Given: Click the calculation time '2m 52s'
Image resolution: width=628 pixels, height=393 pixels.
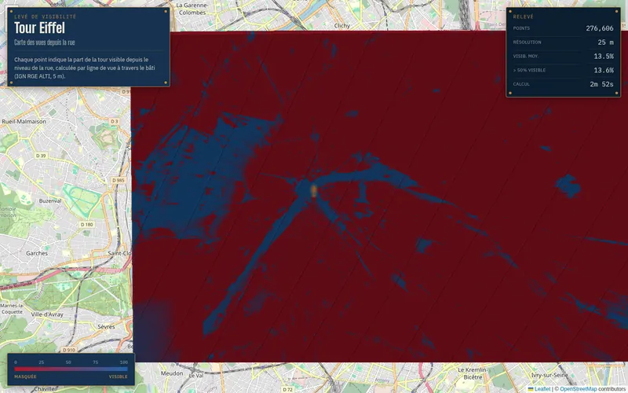Looking at the screenshot, I should pyautogui.click(x=601, y=84).
